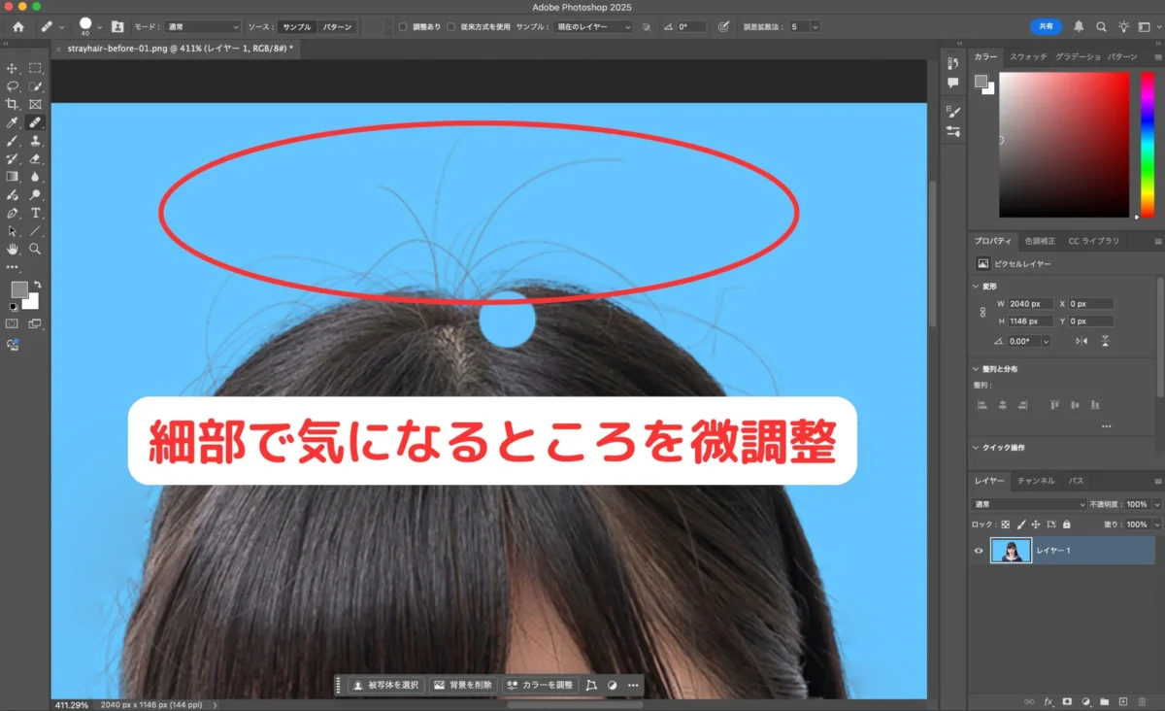Toggle lock all for the layer
The height and width of the screenshot is (711, 1165).
pyautogui.click(x=1067, y=525)
